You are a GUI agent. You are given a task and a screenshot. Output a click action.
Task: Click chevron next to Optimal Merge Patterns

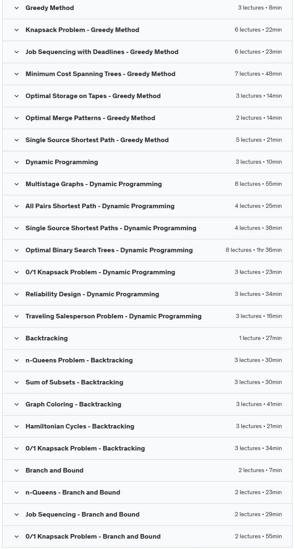pos(17,118)
